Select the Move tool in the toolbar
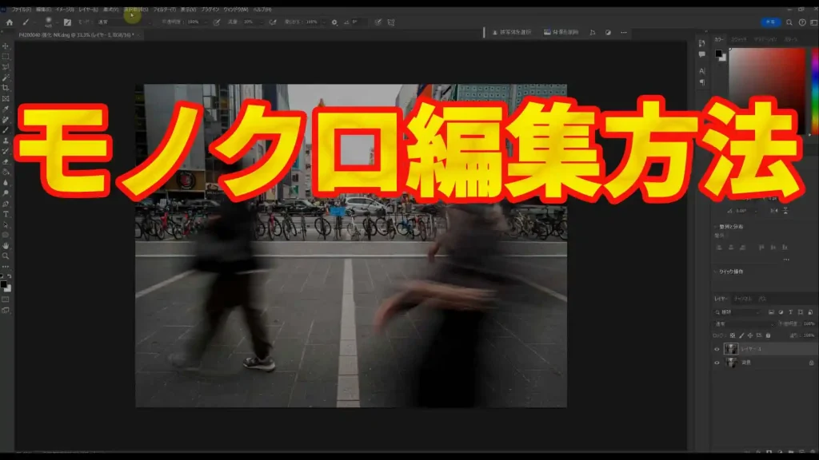The height and width of the screenshot is (460, 819). 6,46
